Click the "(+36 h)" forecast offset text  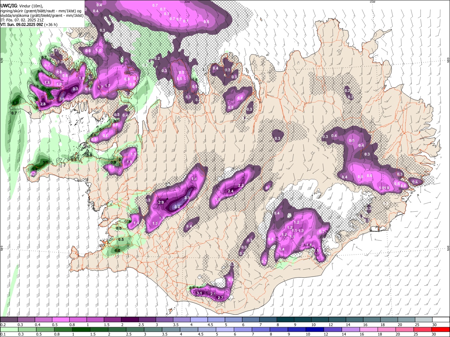pos(51,25)
